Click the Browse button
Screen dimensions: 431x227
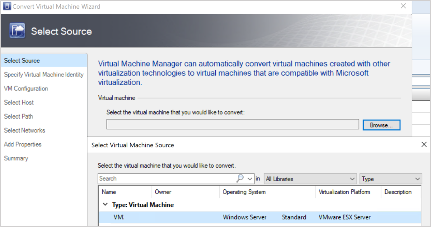pos(381,125)
